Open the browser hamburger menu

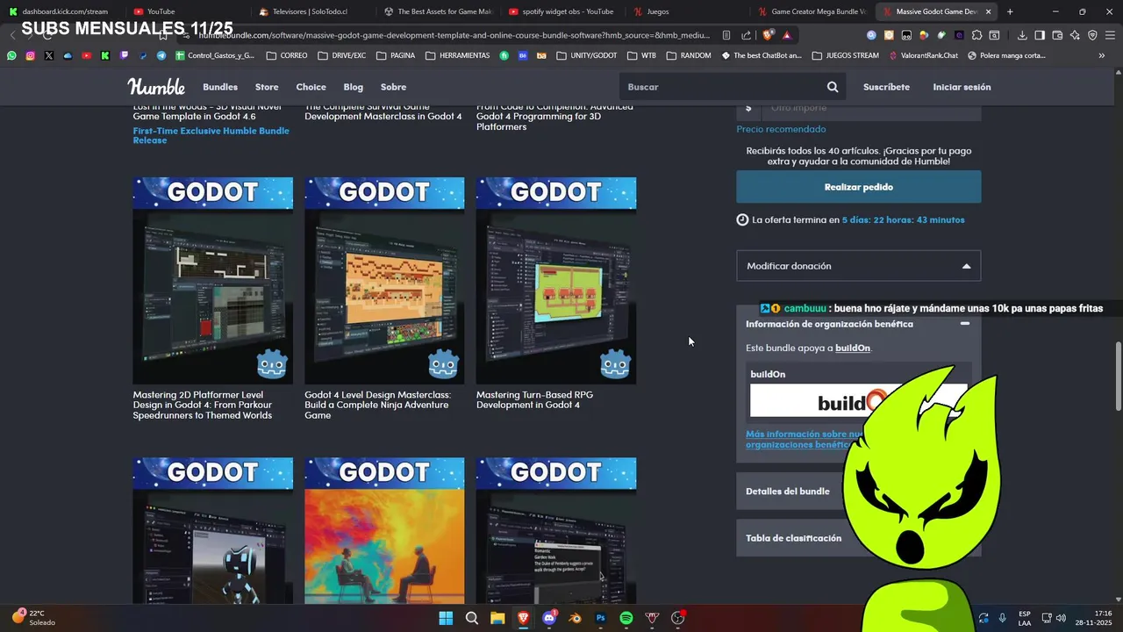pos(1110,35)
